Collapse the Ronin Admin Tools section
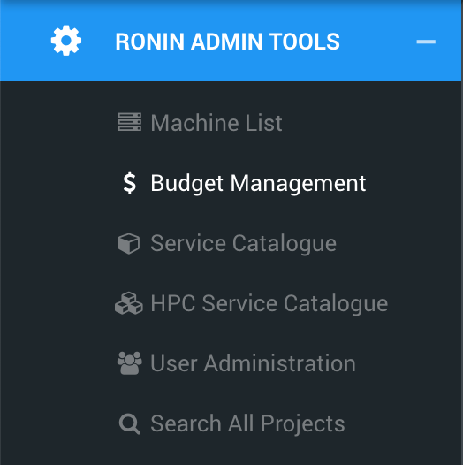463x465 pixels. tap(426, 42)
